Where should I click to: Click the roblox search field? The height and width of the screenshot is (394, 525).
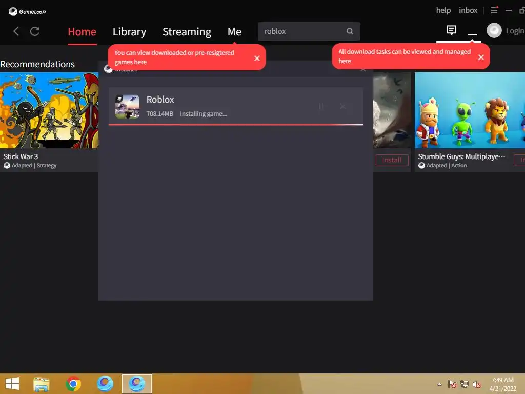(309, 31)
